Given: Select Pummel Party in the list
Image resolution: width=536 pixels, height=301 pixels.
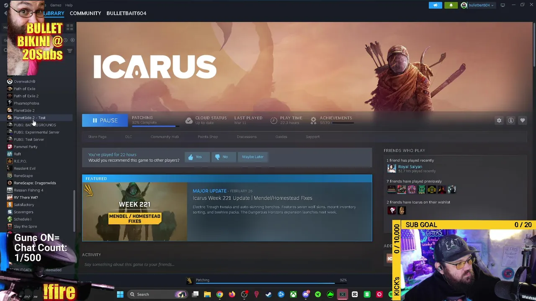Looking at the screenshot, I should [x=26, y=147].
